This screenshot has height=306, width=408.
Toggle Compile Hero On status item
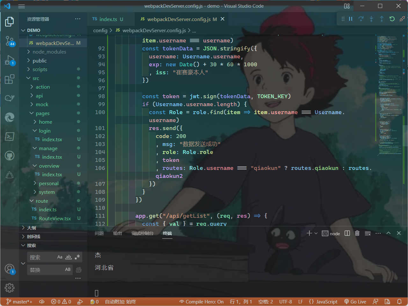[x=201, y=302]
